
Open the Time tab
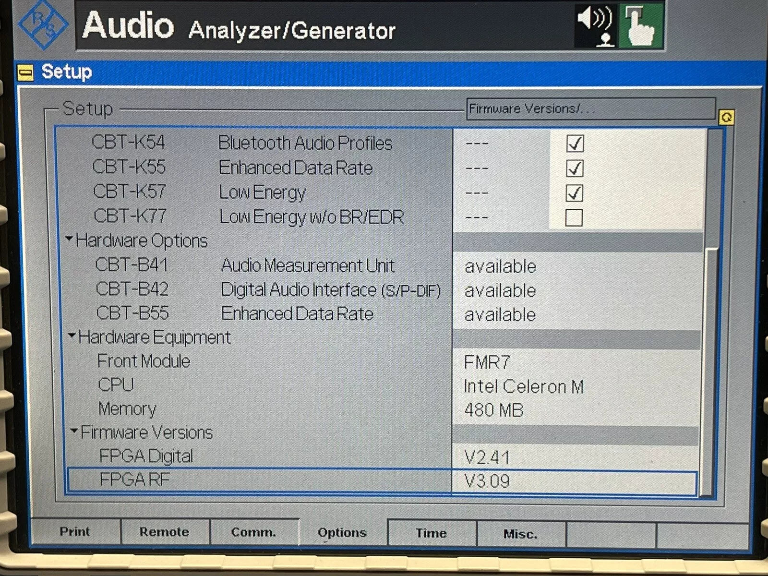coord(432,533)
